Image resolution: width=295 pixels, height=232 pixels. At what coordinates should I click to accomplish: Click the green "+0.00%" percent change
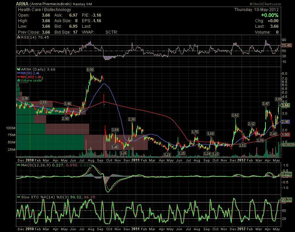click(270, 15)
